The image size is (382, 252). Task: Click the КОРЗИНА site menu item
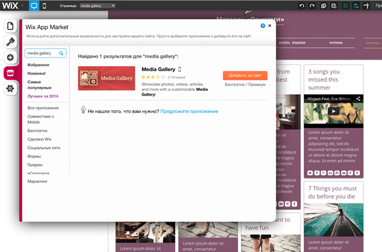point(336,43)
